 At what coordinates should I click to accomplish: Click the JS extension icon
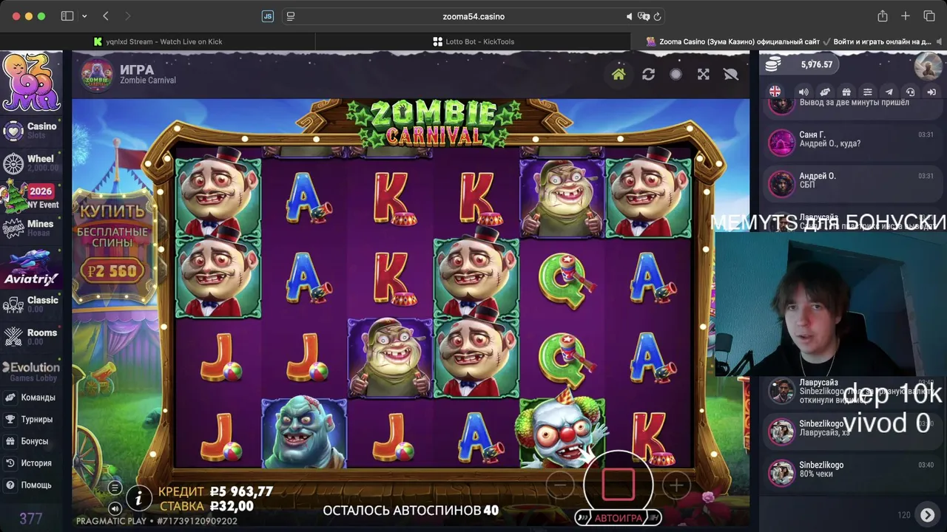(x=268, y=16)
